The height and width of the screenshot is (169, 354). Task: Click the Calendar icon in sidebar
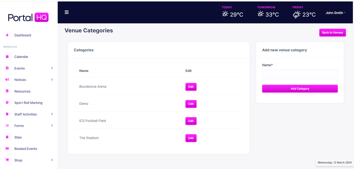click(7, 57)
